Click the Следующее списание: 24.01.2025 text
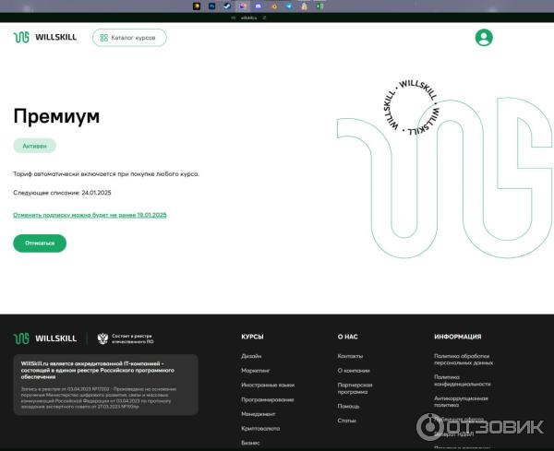This screenshot has width=554, height=451. 62,193
